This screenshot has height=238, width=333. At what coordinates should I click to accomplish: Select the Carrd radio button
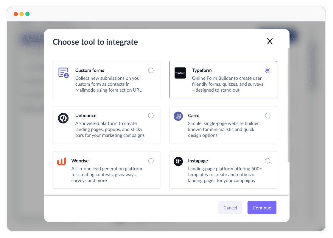[267, 115]
